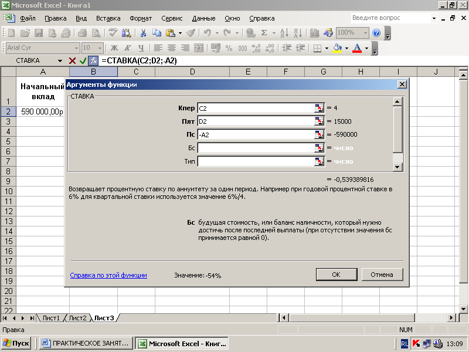This screenshot has width=469, height=352.
Task: Click the Microsoft Excel Help question icon
Action: pyautogui.click(x=376, y=33)
